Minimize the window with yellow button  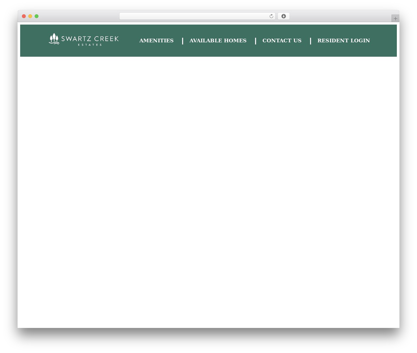coord(30,16)
